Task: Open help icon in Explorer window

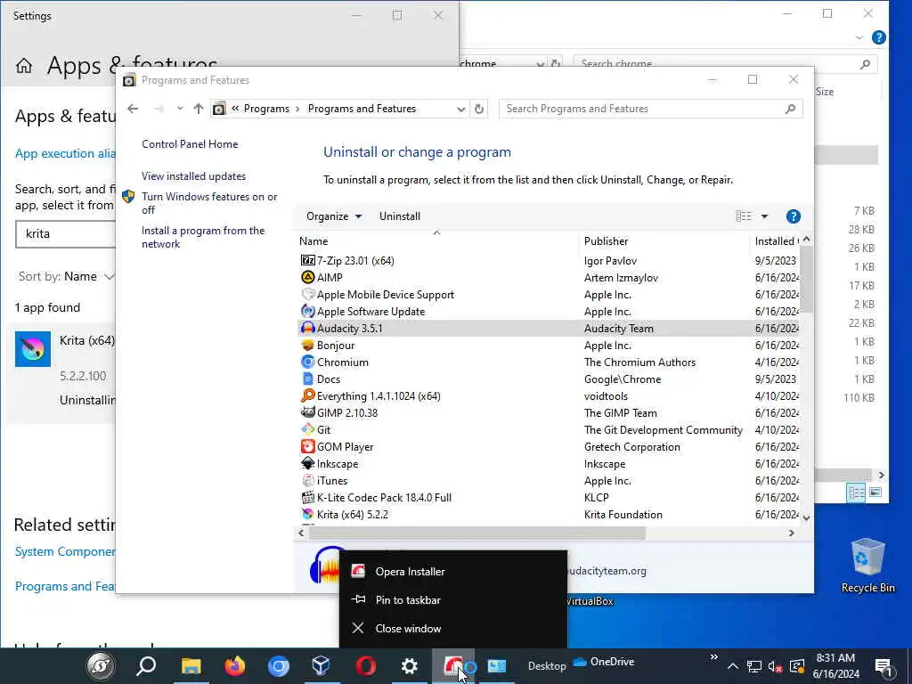Action: (x=879, y=37)
